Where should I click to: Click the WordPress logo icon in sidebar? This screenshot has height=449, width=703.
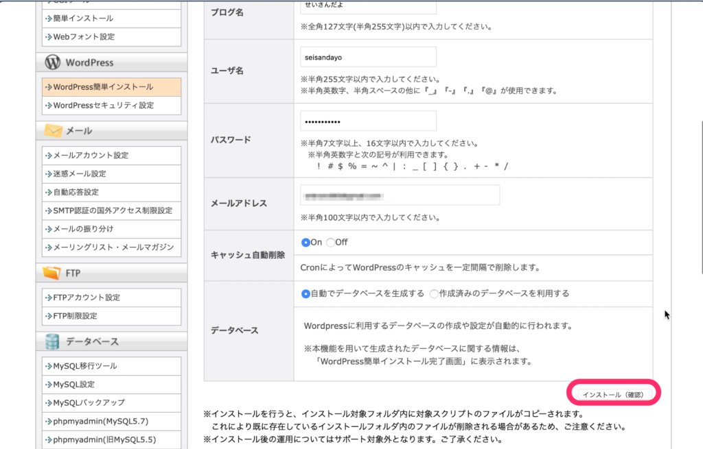[x=53, y=62]
